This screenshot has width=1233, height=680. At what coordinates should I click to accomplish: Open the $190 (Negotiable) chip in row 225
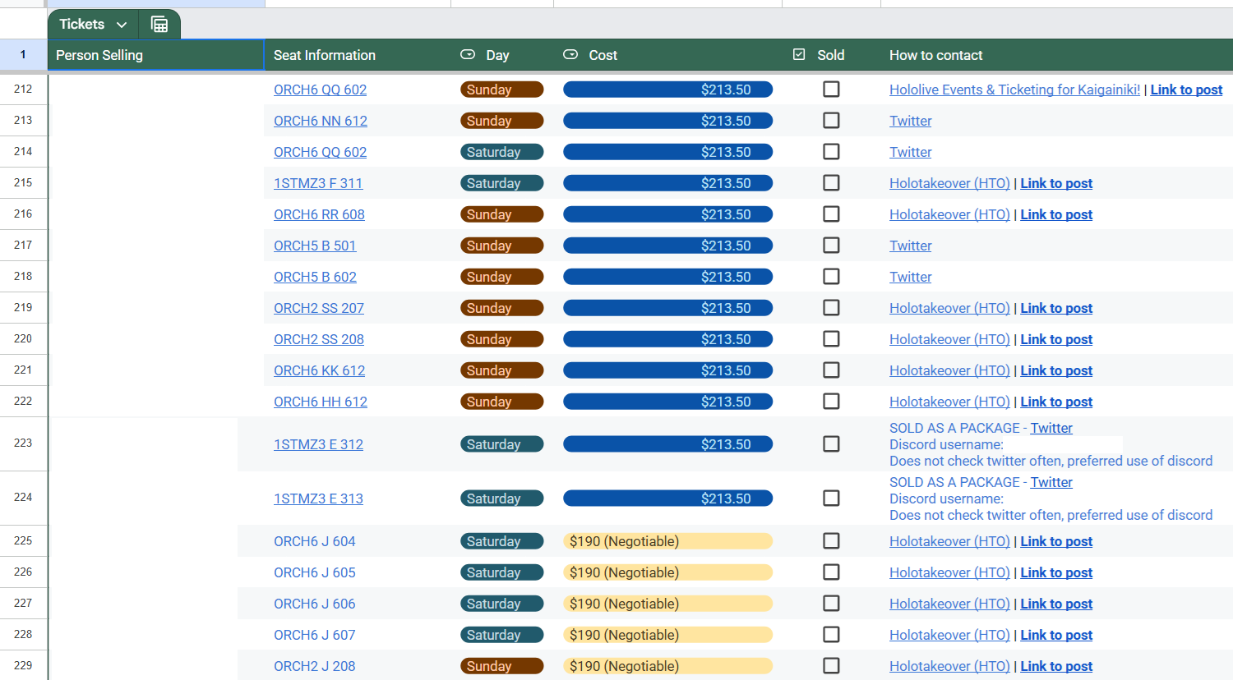click(x=667, y=541)
